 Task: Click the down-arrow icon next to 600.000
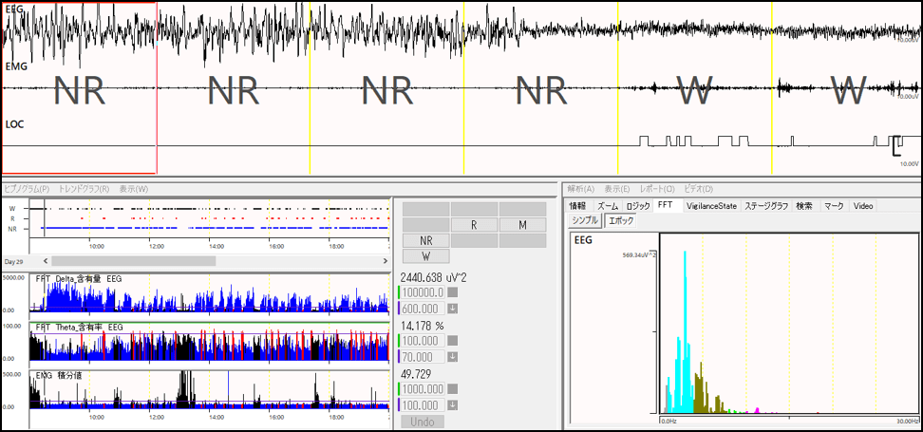453,308
